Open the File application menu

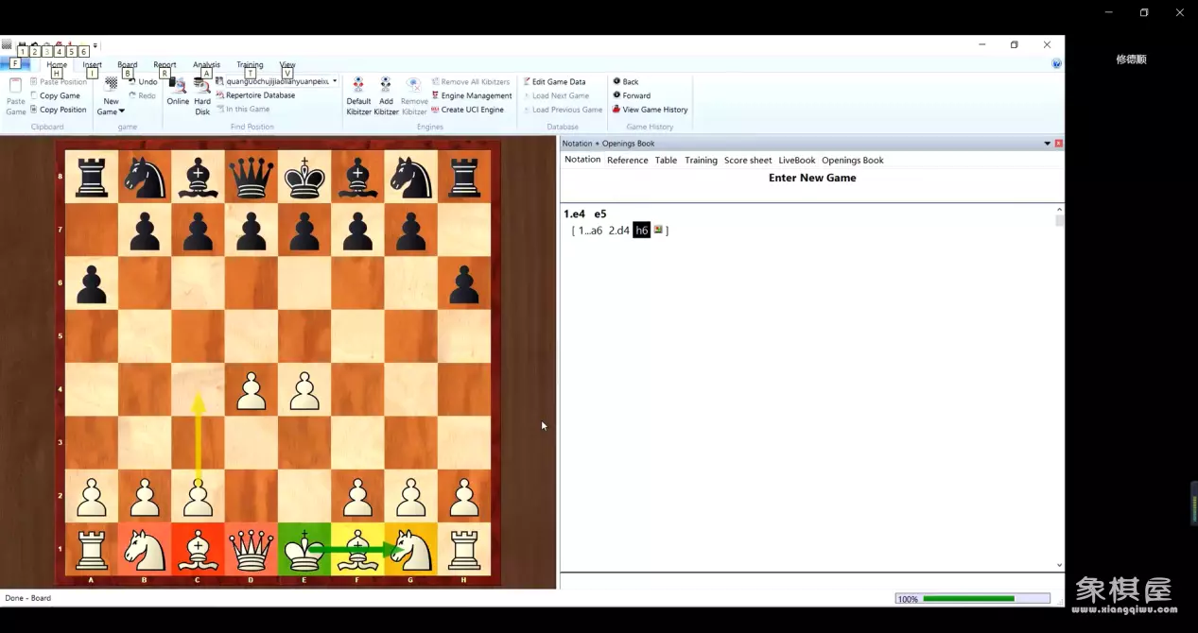(15, 64)
